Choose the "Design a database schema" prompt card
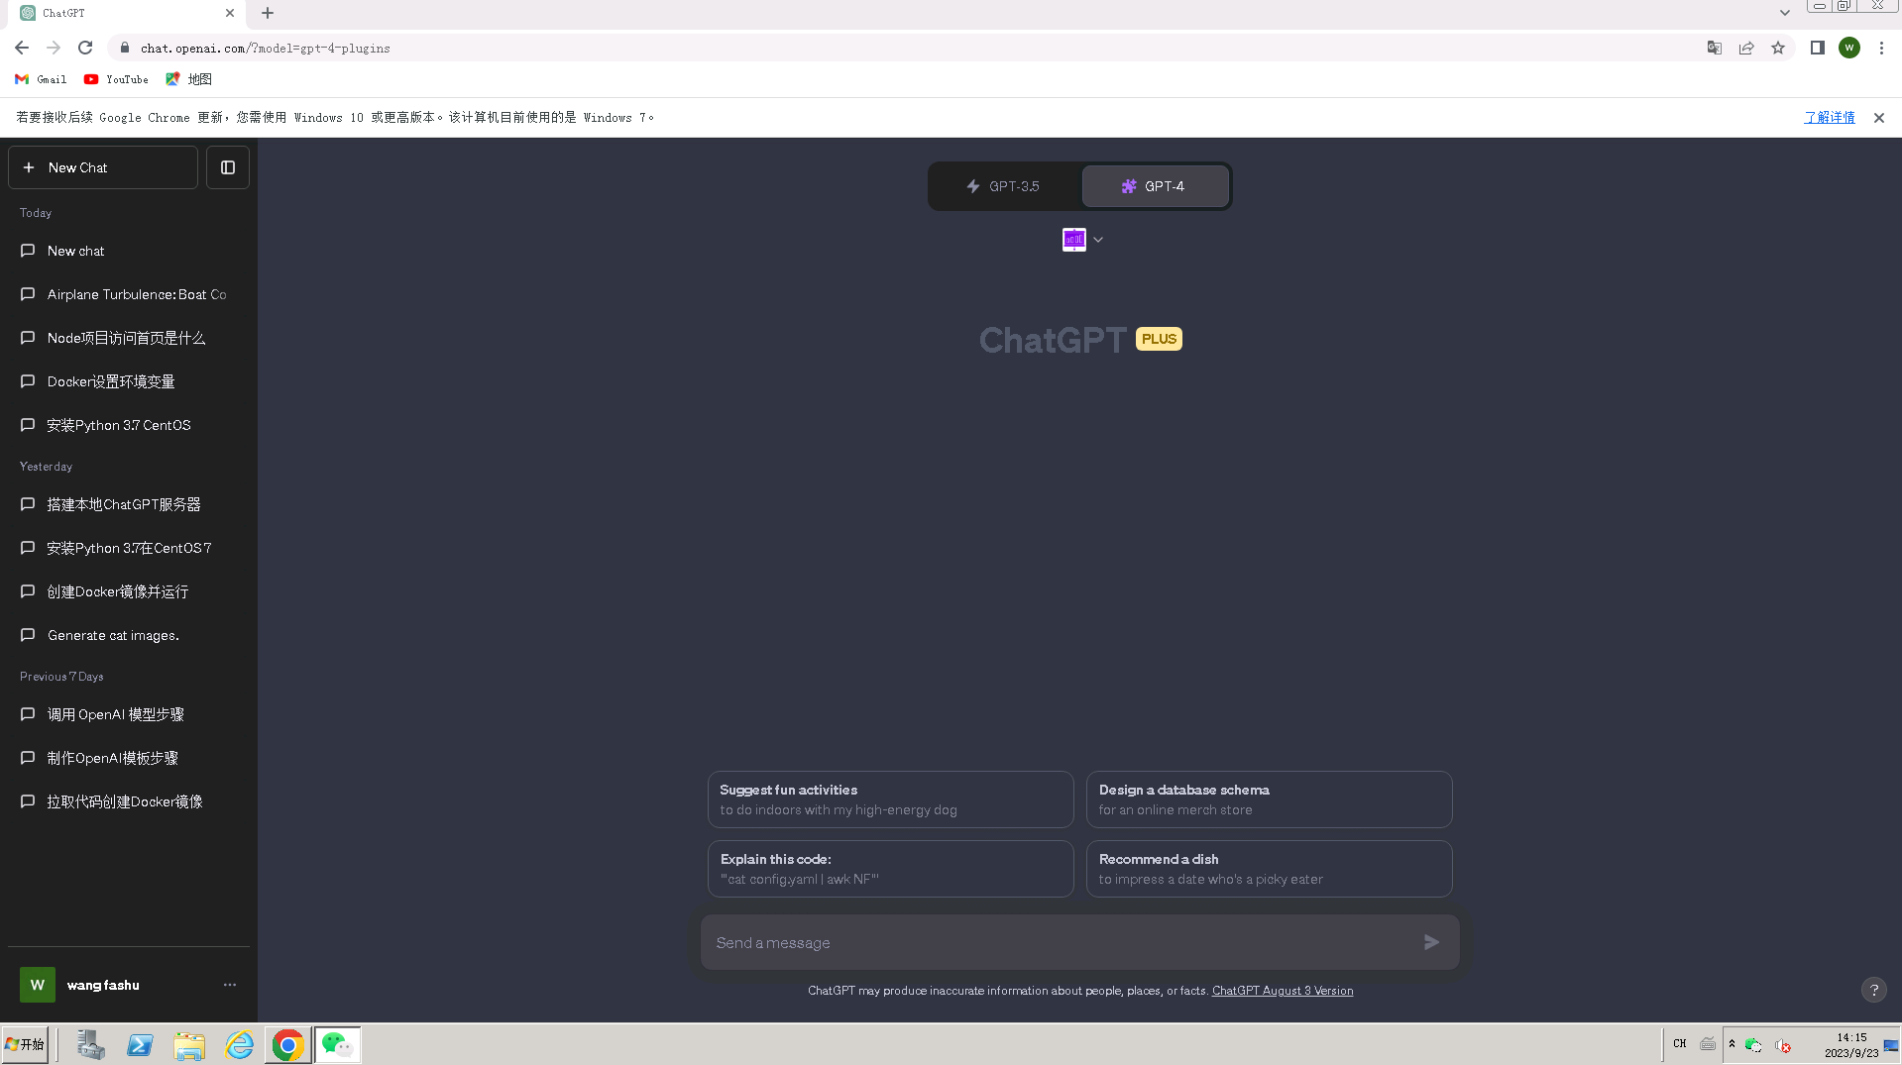Image resolution: width=1902 pixels, height=1065 pixels. (1269, 799)
